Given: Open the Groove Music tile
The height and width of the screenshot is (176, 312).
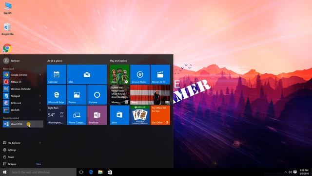Looking at the screenshot, I should pos(140,74).
